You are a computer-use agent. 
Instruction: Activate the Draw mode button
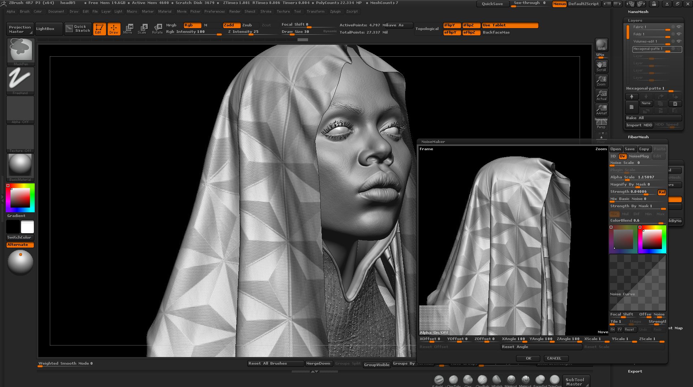114,29
